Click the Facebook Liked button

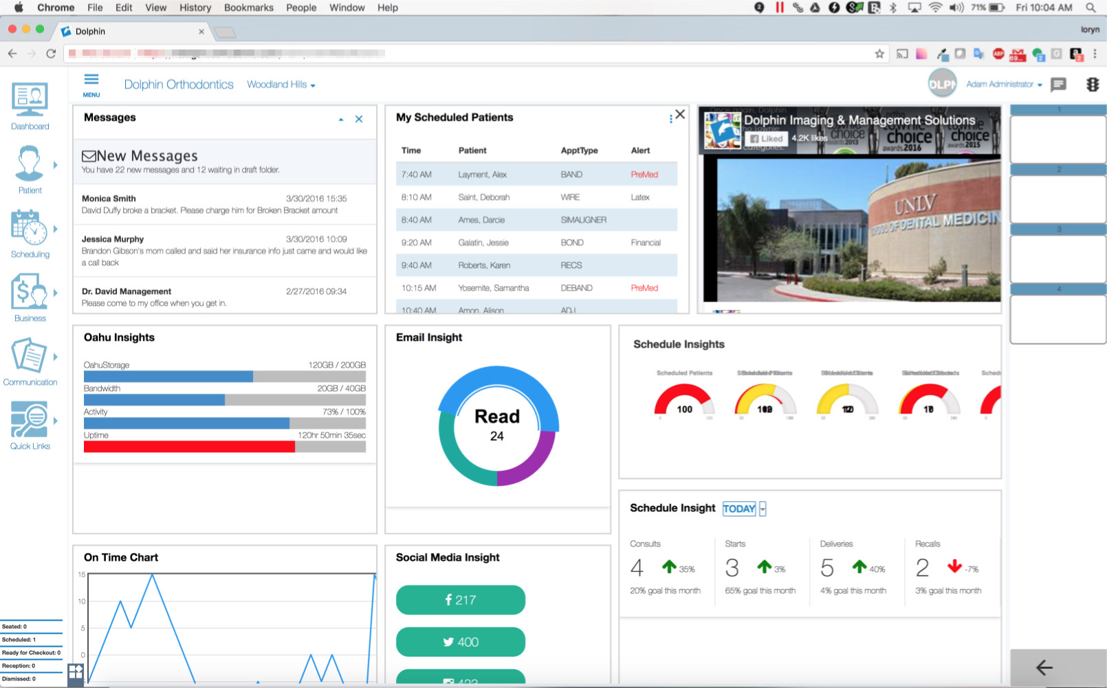767,138
